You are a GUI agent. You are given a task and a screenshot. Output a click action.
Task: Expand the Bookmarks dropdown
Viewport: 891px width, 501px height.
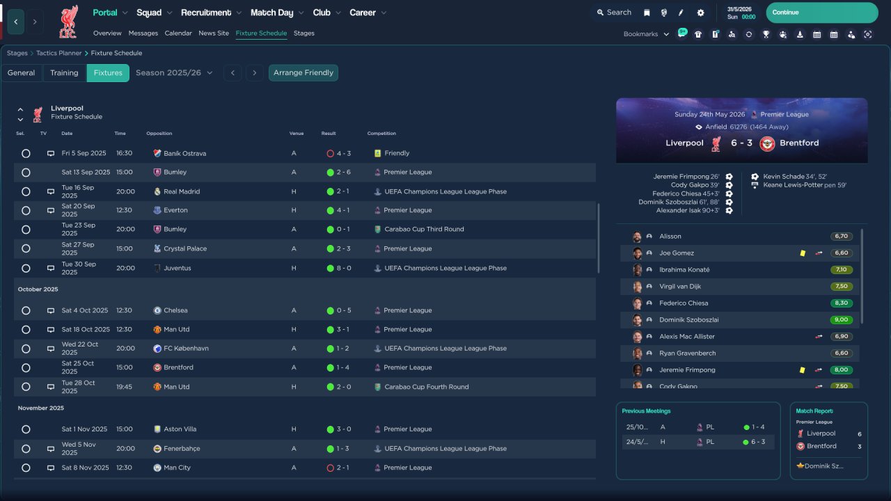coord(647,34)
